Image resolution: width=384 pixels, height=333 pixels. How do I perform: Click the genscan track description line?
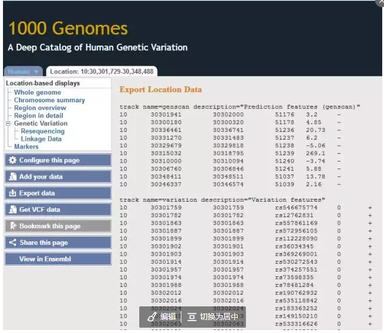tap(240, 107)
